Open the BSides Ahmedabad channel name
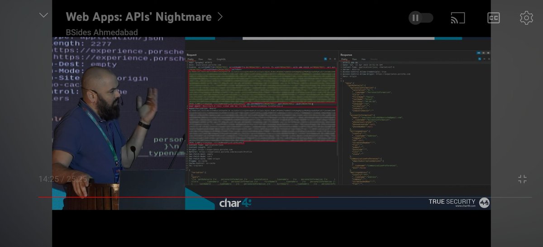The width and height of the screenshot is (543, 247). tap(102, 32)
